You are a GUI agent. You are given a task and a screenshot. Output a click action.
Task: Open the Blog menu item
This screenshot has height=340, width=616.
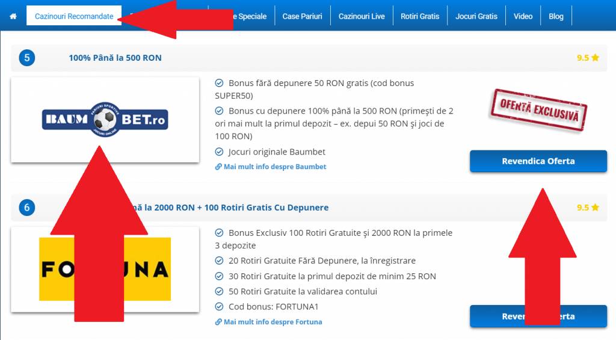pyautogui.click(x=556, y=16)
